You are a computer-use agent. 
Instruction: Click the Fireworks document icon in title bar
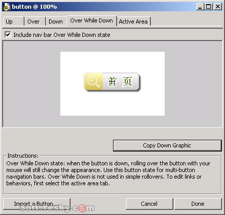7,7
